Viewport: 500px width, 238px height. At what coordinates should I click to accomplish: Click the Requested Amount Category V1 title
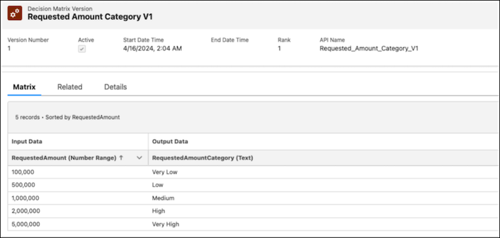point(90,17)
